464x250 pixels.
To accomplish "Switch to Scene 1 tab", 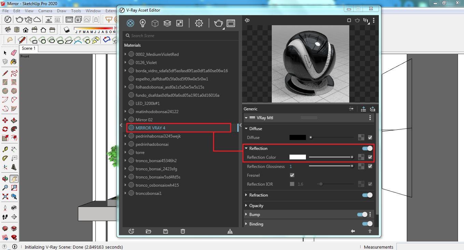I will tap(29, 48).
